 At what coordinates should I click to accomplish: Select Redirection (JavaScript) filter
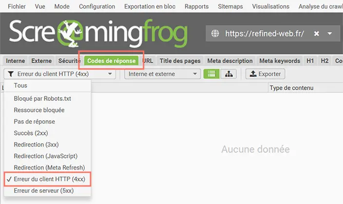click(x=47, y=156)
